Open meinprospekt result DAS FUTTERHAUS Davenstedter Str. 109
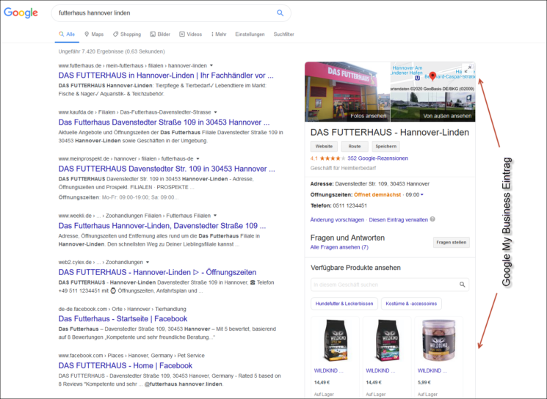 point(167,169)
